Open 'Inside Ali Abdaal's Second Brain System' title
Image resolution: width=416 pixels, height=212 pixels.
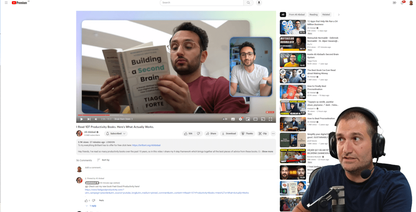coord(323,56)
